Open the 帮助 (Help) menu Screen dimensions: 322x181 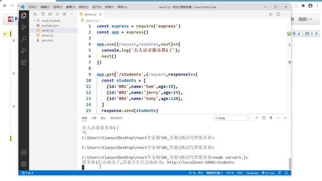point(122,7)
